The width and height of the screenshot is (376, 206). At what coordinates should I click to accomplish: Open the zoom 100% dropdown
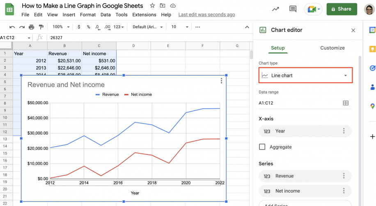[x=61, y=27]
